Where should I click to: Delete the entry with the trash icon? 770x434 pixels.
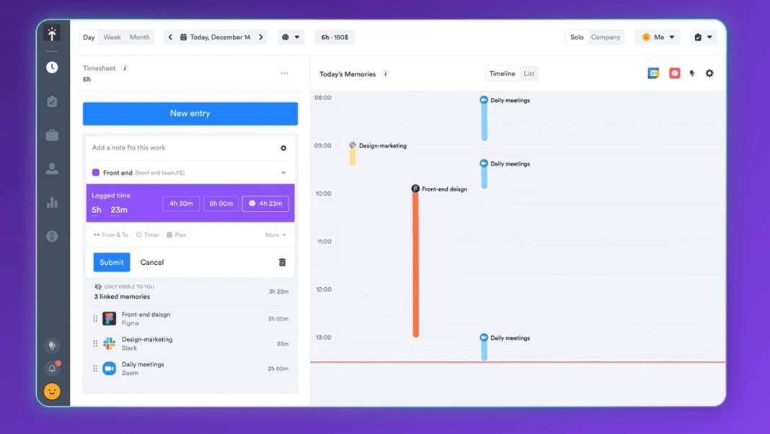282,263
